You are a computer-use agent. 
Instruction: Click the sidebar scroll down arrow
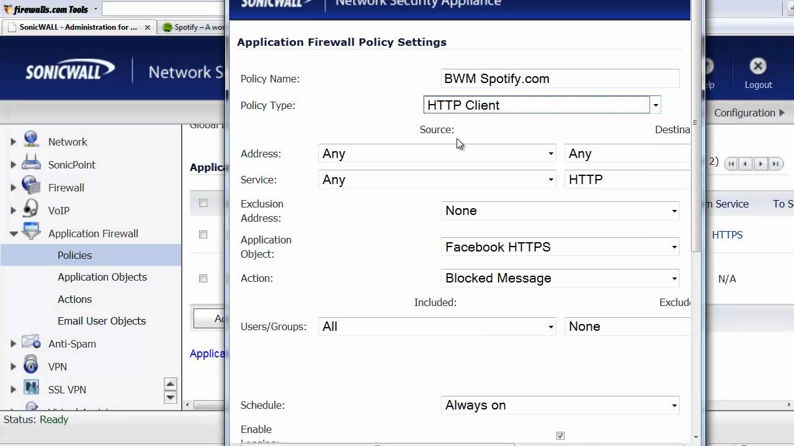[171, 397]
